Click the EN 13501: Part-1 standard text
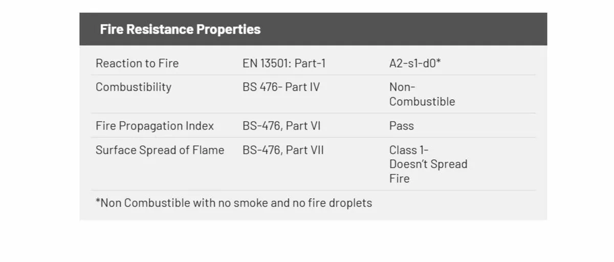The width and height of the screenshot is (614, 262). point(284,63)
